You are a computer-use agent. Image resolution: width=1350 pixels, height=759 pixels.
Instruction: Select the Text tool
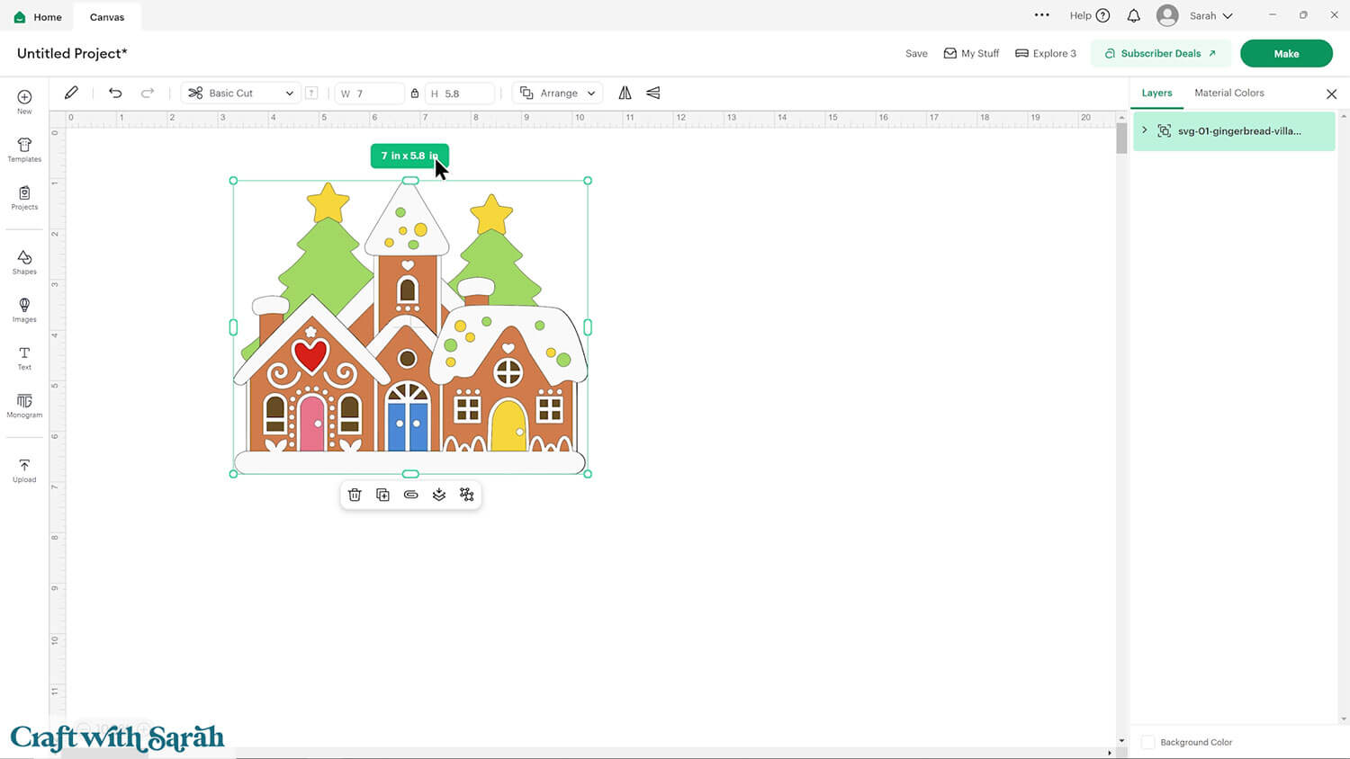click(24, 357)
